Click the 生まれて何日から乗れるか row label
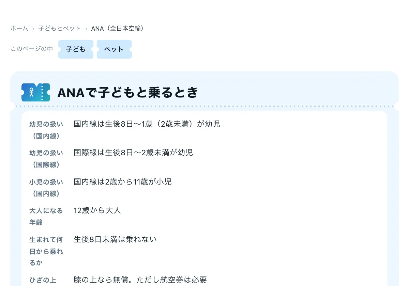Viewport: 409px width, 286px height. click(x=46, y=251)
